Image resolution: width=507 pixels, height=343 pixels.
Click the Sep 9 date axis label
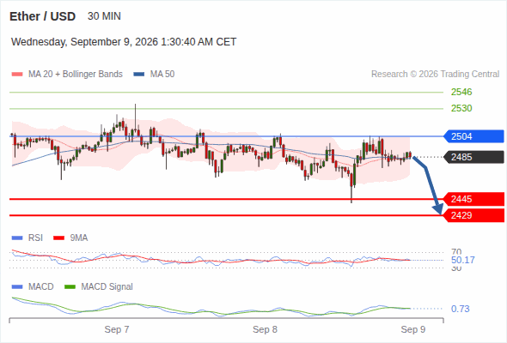click(x=413, y=329)
